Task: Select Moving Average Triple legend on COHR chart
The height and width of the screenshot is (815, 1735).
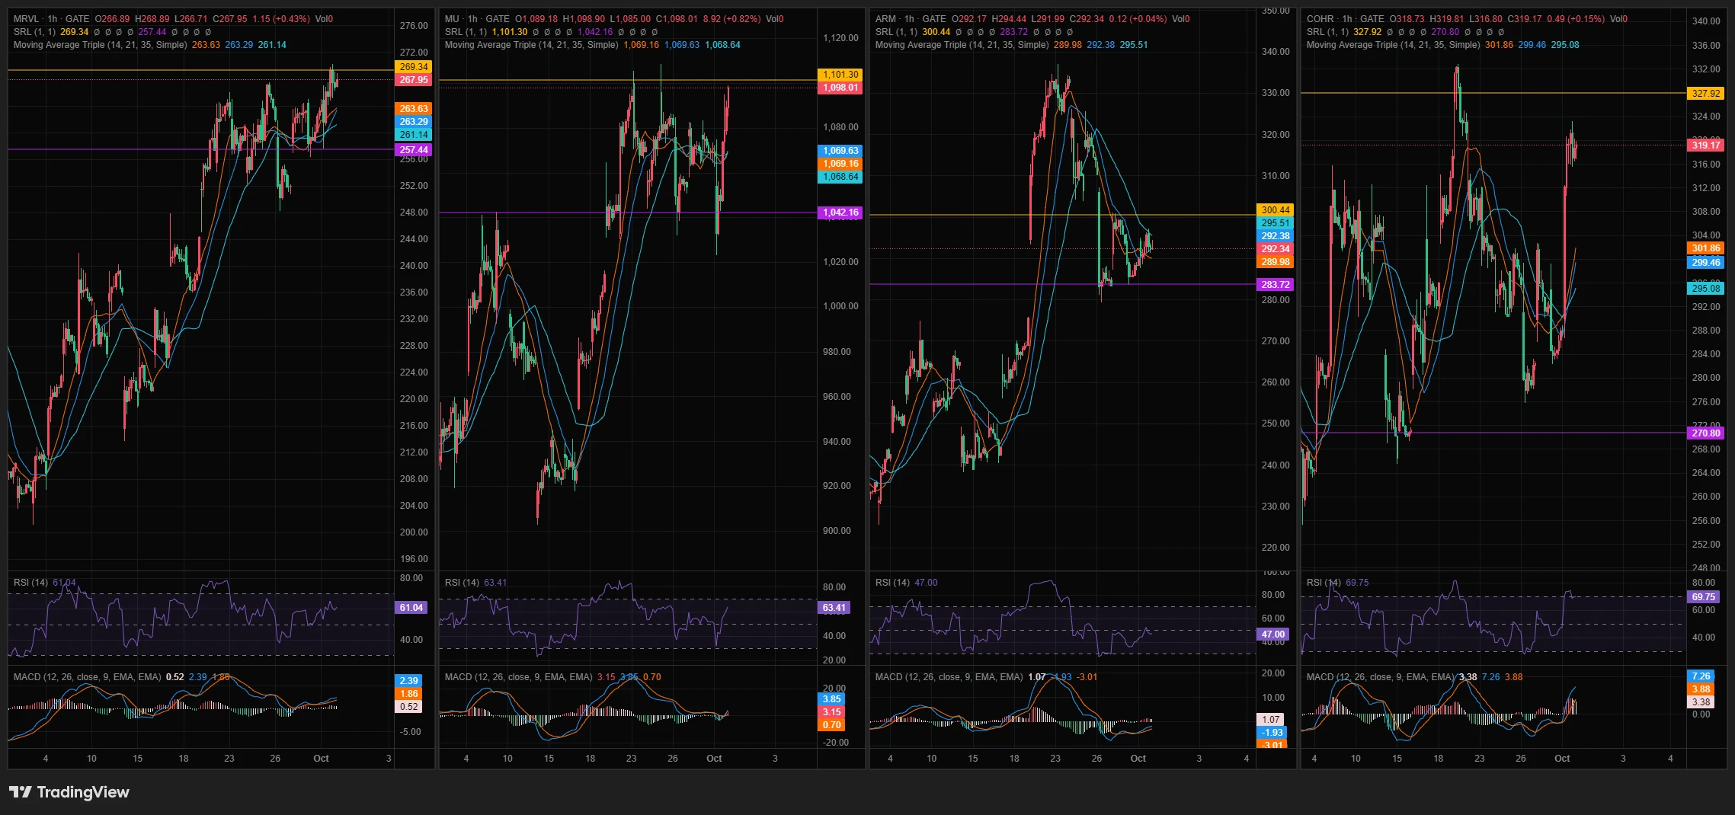Action: [1393, 45]
